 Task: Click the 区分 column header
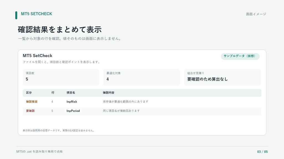point(29,93)
